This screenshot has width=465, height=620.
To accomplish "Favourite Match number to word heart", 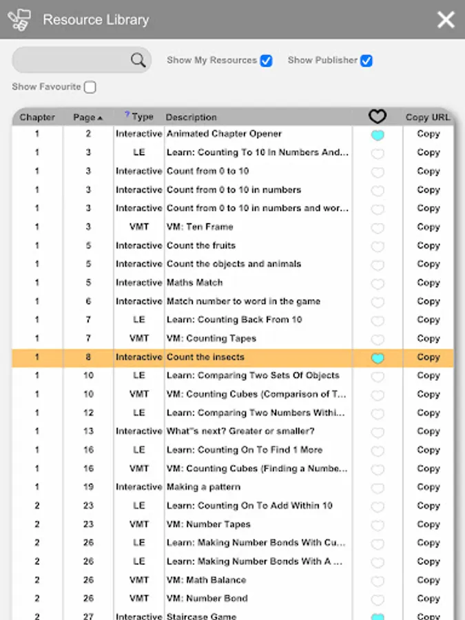I will (x=378, y=302).
